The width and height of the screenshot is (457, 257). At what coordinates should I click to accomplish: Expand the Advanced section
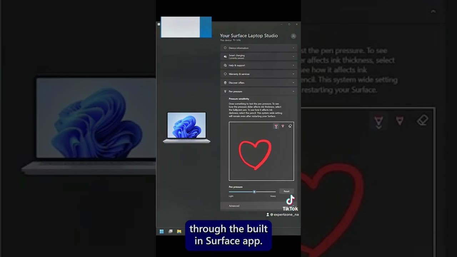click(x=258, y=206)
